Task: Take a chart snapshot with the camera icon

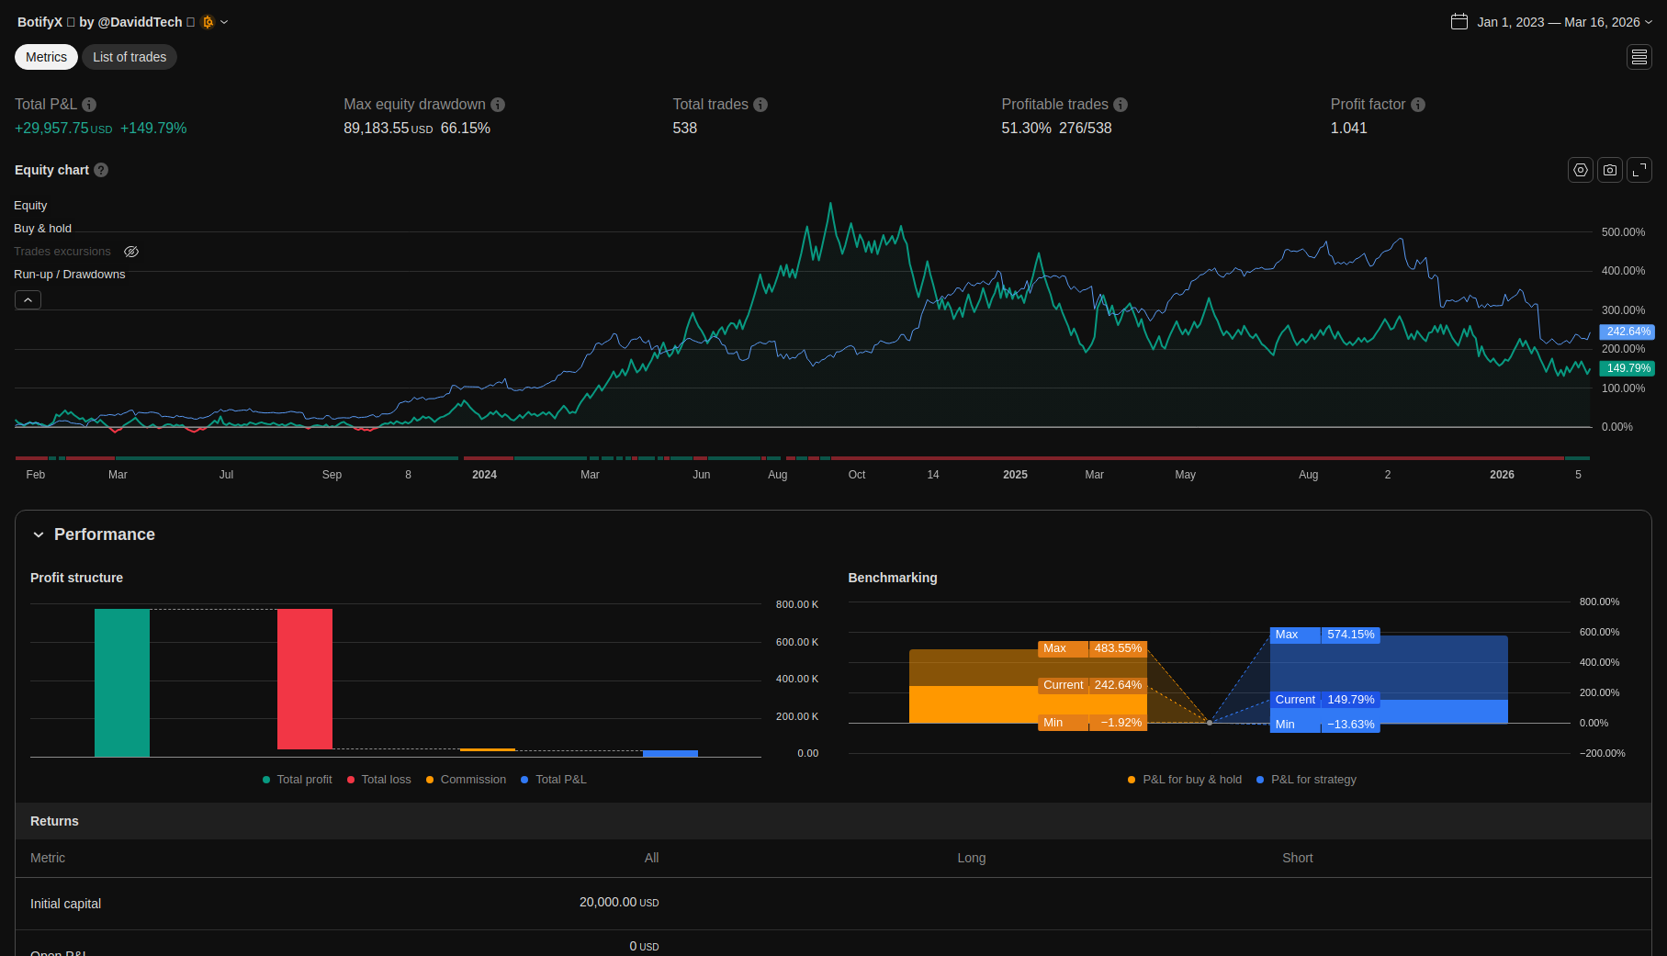Action: point(1610,170)
